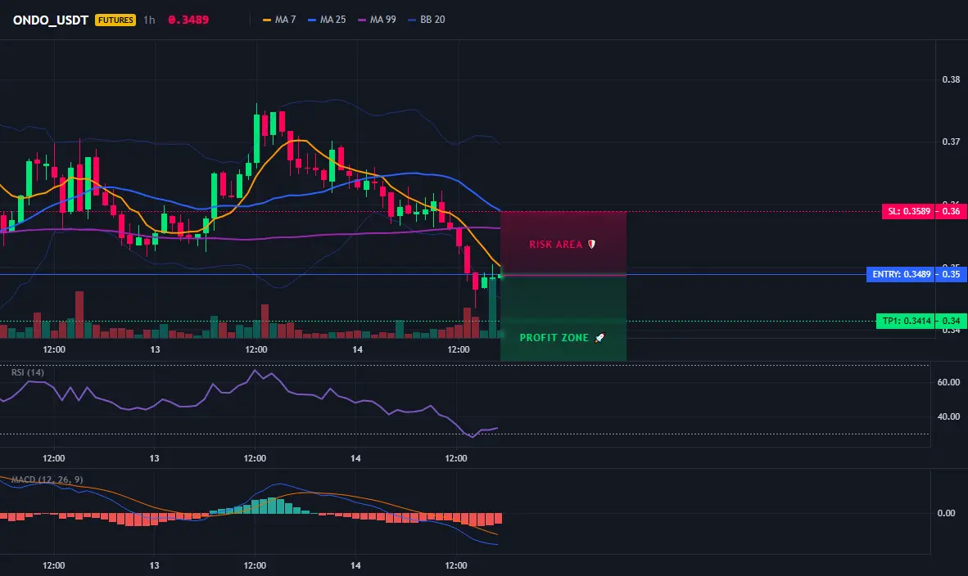This screenshot has height=576, width=968.
Task: Click the rocket icon beside PROFIT ZONE
Action: pyautogui.click(x=599, y=337)
